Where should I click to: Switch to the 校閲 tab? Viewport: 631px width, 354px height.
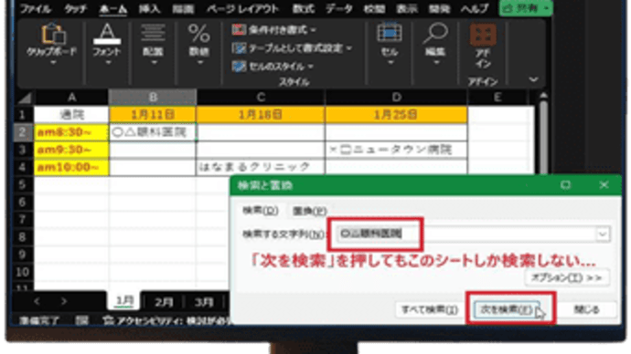pos(374,8)
